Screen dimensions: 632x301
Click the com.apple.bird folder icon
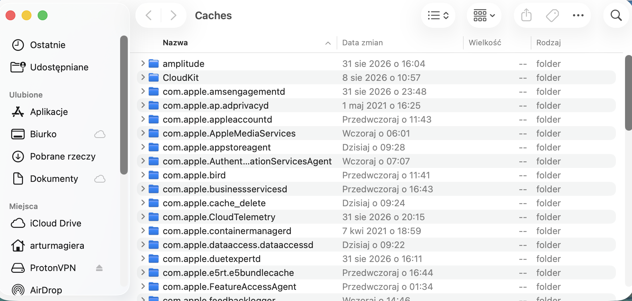[154, 175]
